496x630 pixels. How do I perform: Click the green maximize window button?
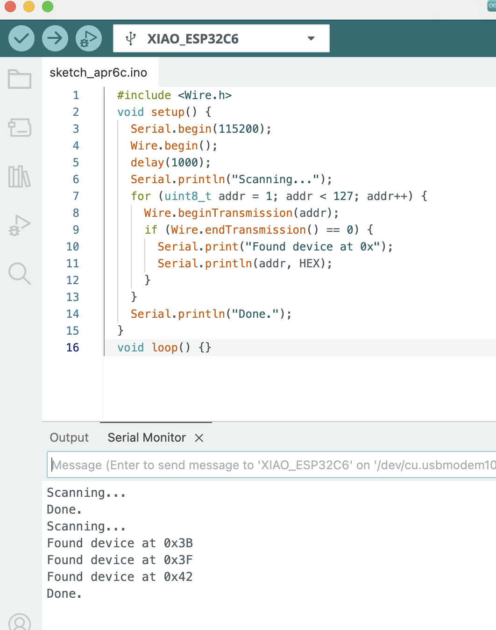[x=47, y=7]
